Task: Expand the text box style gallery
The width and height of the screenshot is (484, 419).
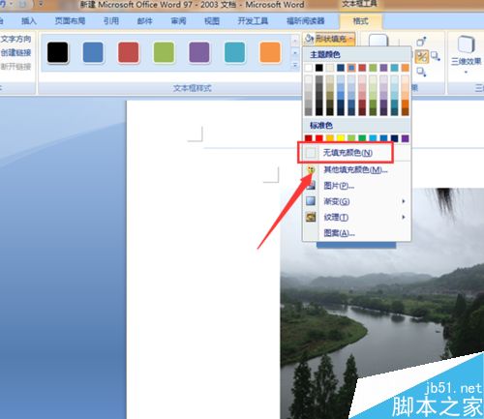Action: click(x=294, y=66)
